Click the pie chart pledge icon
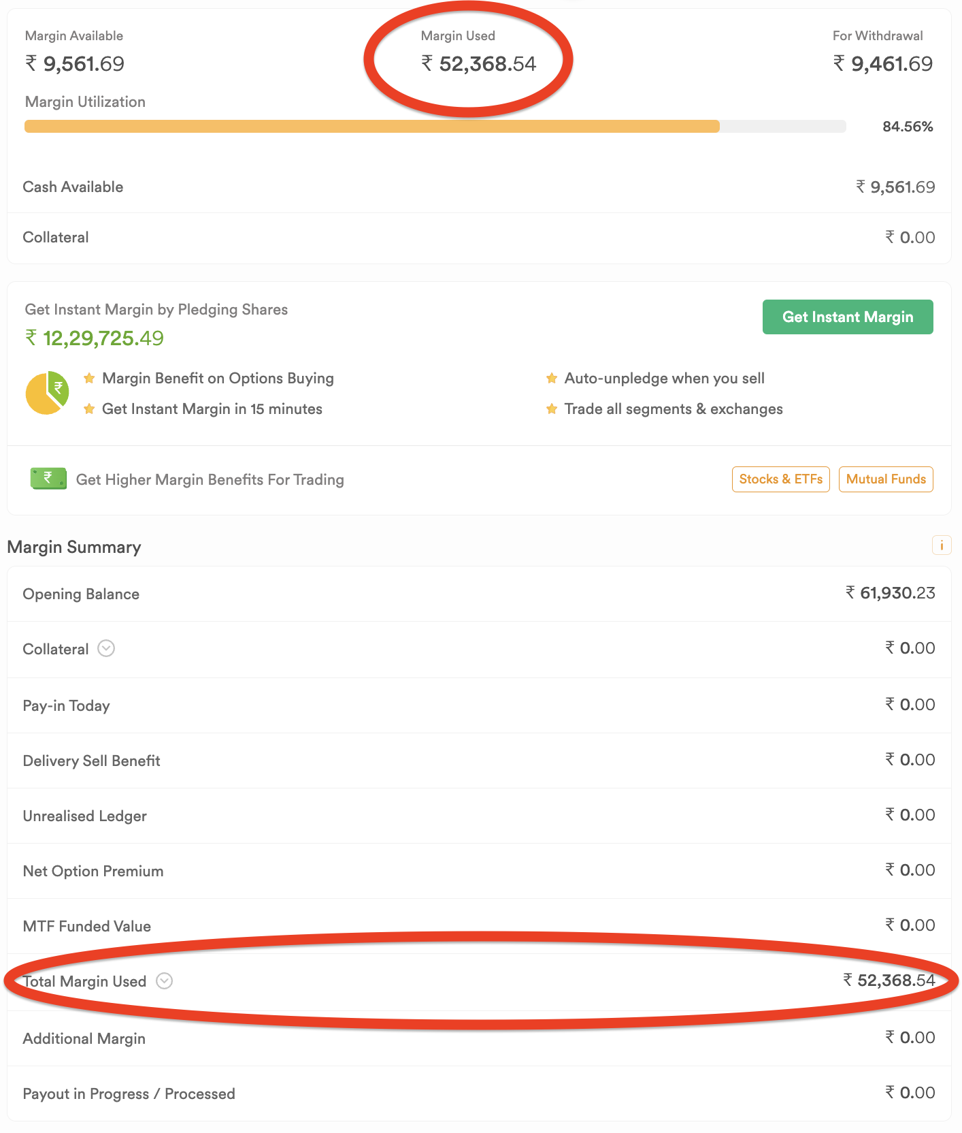 tap(47, 393)
